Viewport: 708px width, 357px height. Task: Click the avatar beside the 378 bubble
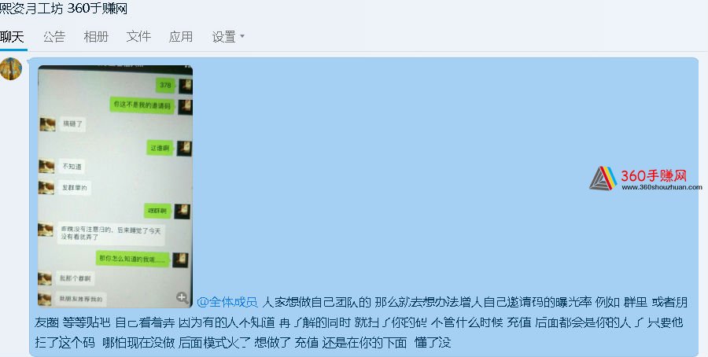click(x=185, y=86)
